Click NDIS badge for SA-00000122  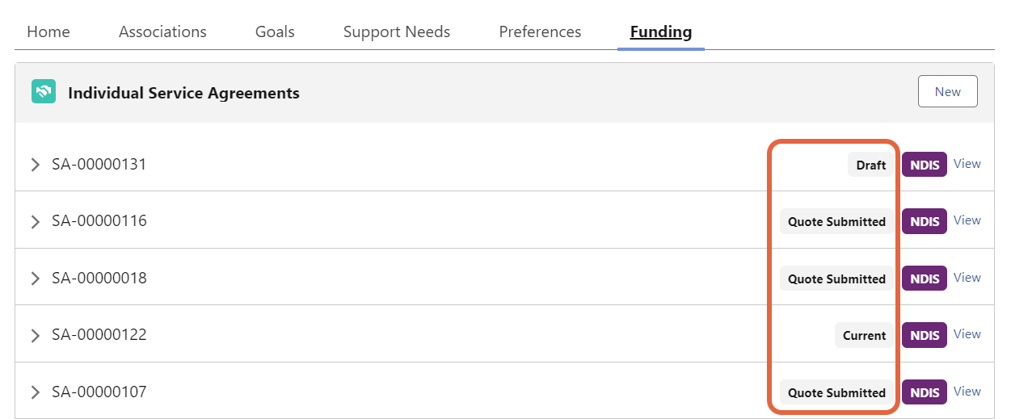pyautogui.click(x=924, y=335)
